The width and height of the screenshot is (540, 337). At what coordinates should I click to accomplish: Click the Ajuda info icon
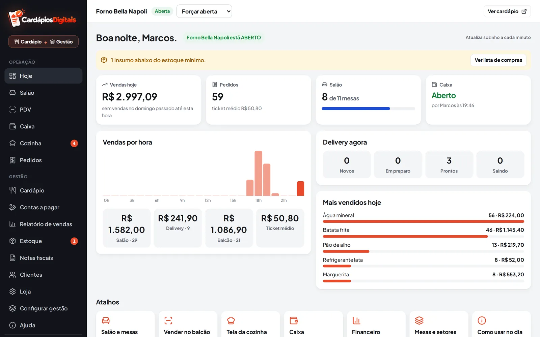pos(12,325)
